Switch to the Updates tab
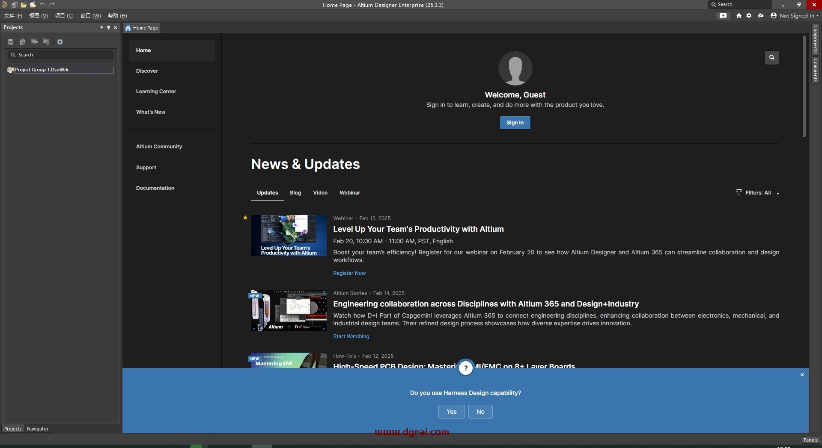Image resolution: width=822 pixels, height=448 pixels. click(x=268, y=193)
